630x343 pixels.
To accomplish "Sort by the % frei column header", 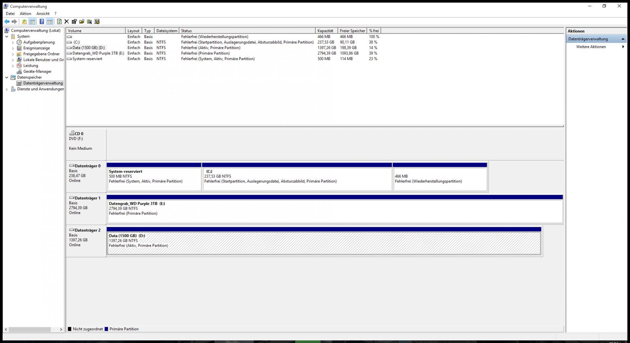I will point(374,31).
